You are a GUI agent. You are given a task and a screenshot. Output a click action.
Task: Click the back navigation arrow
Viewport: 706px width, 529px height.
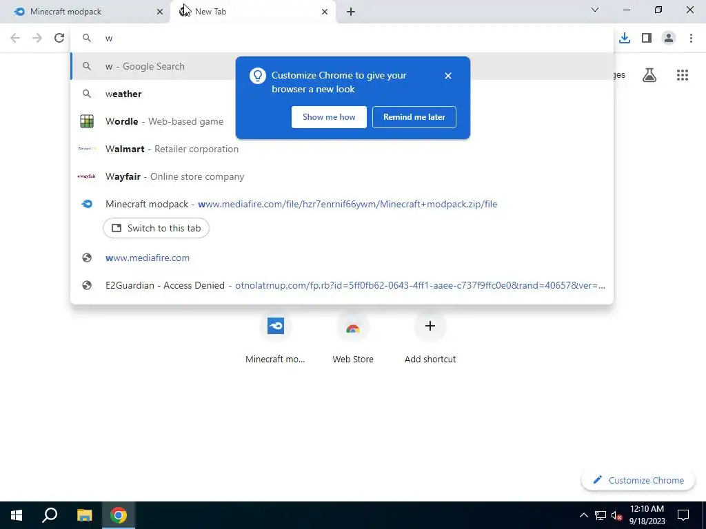[15, 39]
